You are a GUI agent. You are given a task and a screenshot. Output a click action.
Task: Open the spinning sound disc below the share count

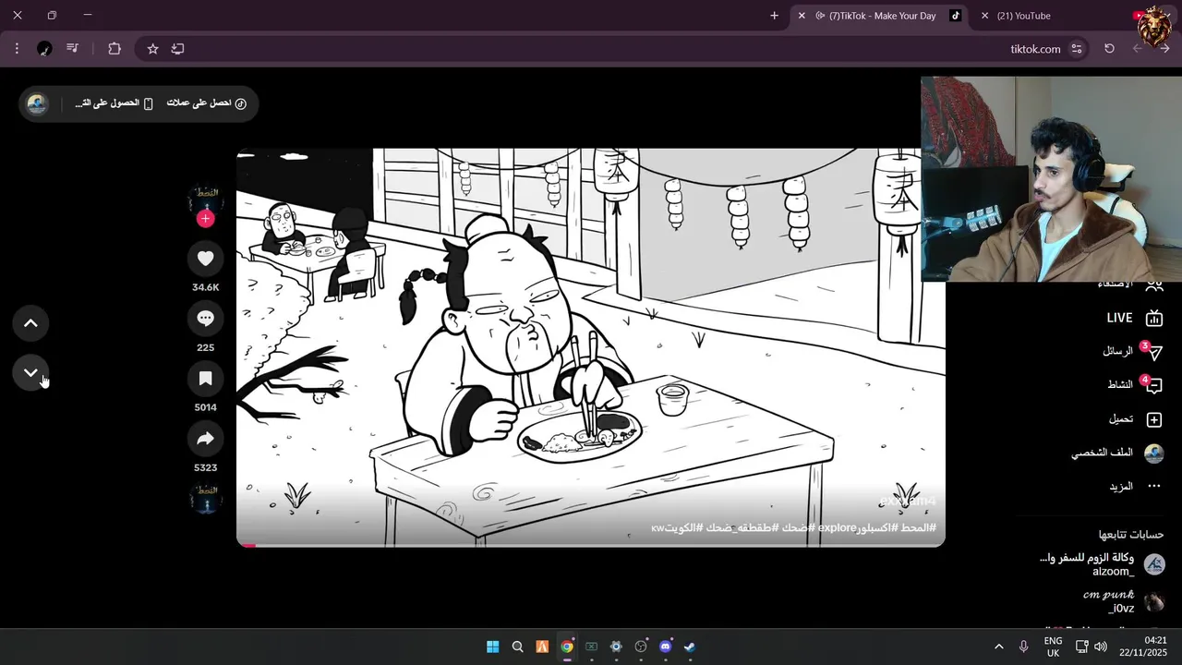pos(205,500)
